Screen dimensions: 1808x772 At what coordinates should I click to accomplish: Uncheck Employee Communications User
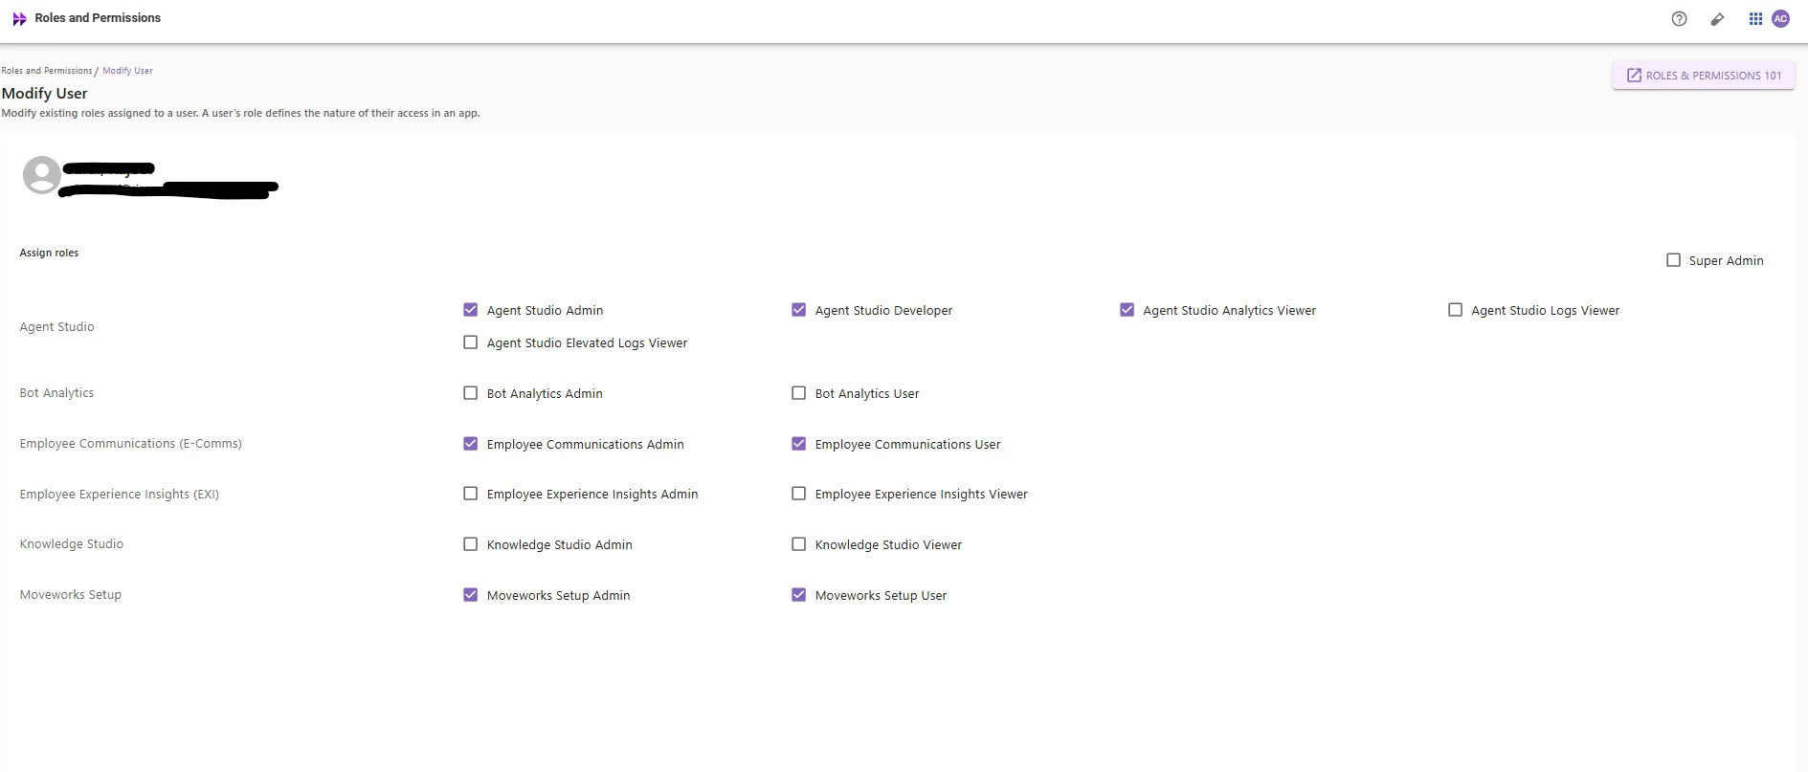click(x=798, y=444)
